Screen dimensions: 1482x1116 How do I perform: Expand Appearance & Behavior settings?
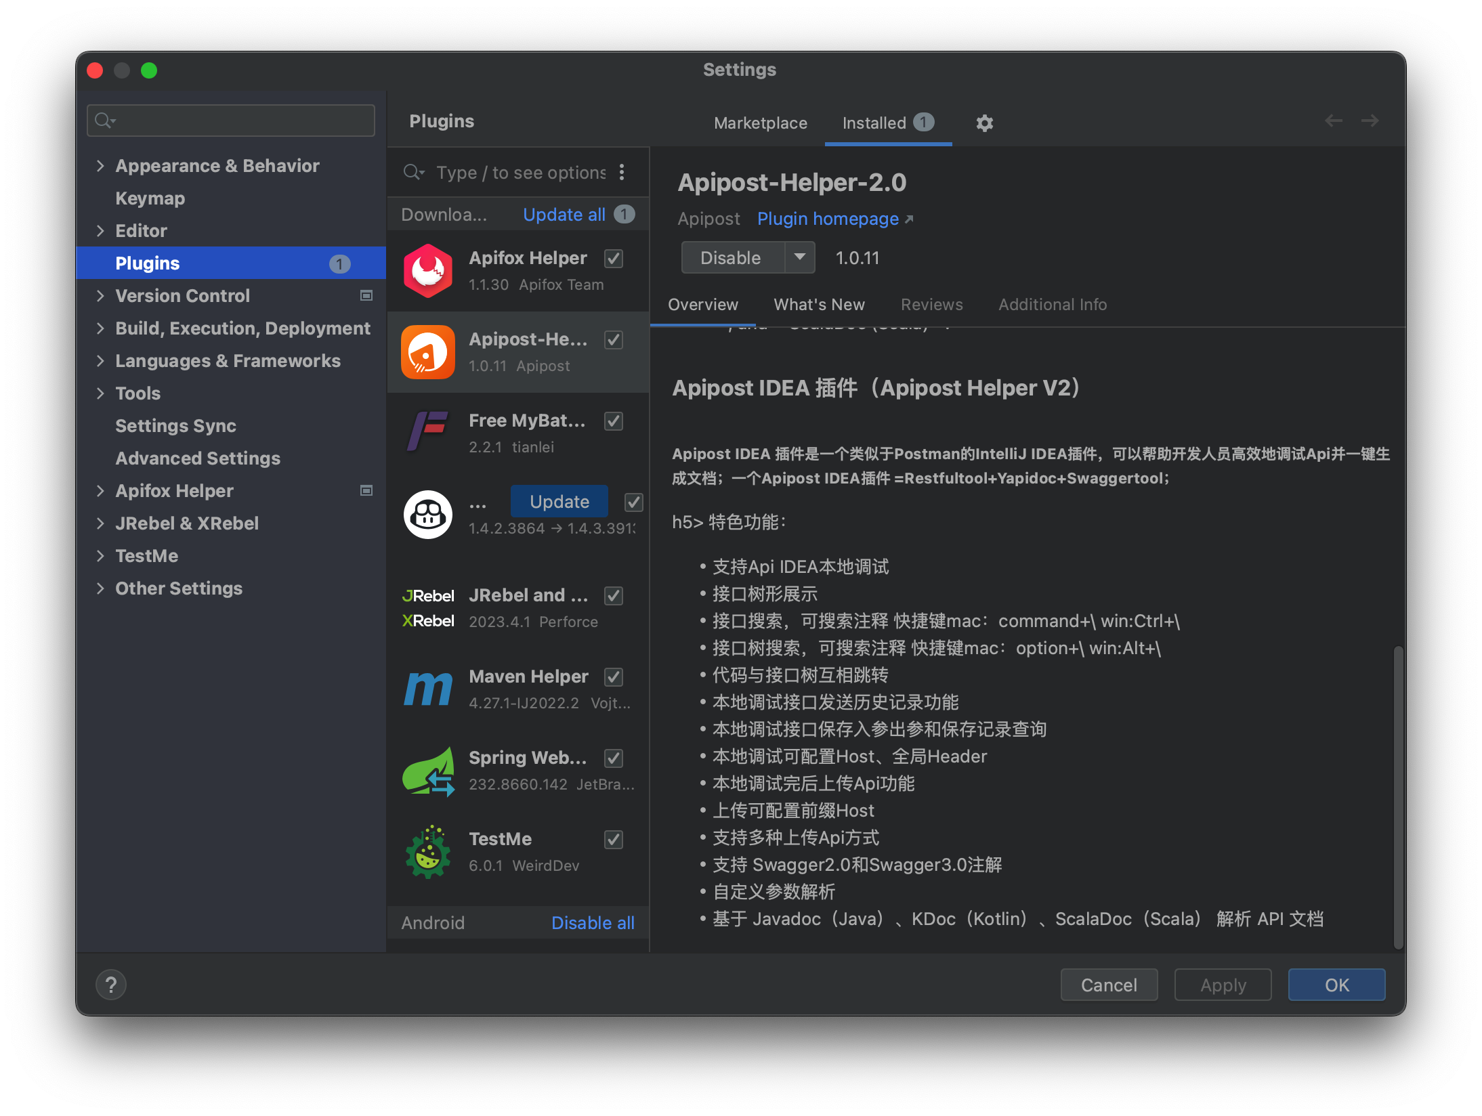(100, 166)
